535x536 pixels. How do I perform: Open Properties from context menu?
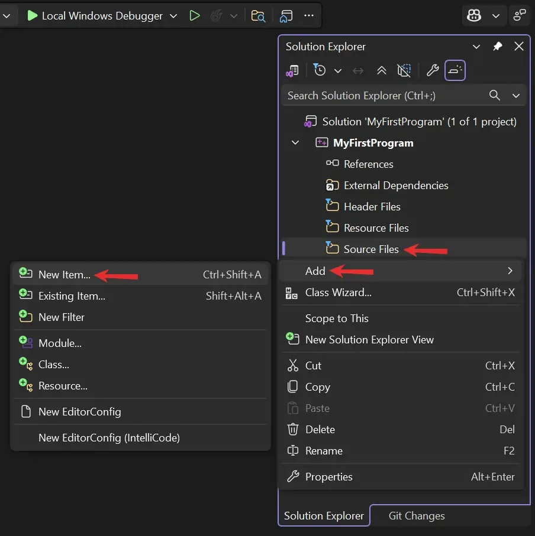401,477
